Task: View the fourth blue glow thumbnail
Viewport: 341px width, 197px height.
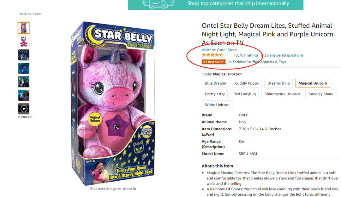Action: pyautogui.click(x=24, y=68)
